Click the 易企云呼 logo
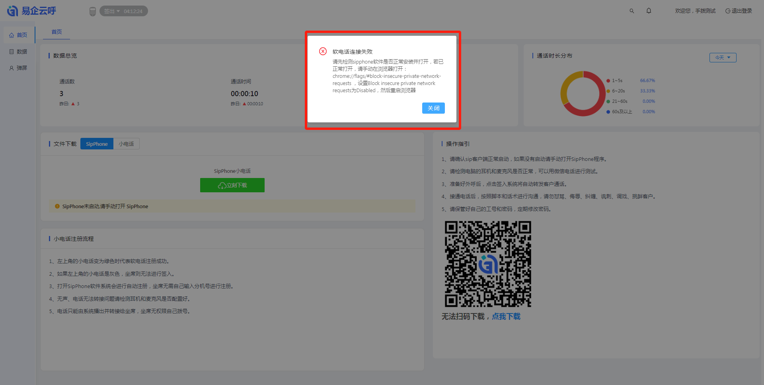The image size is (764, 385). tap(32, 11)
